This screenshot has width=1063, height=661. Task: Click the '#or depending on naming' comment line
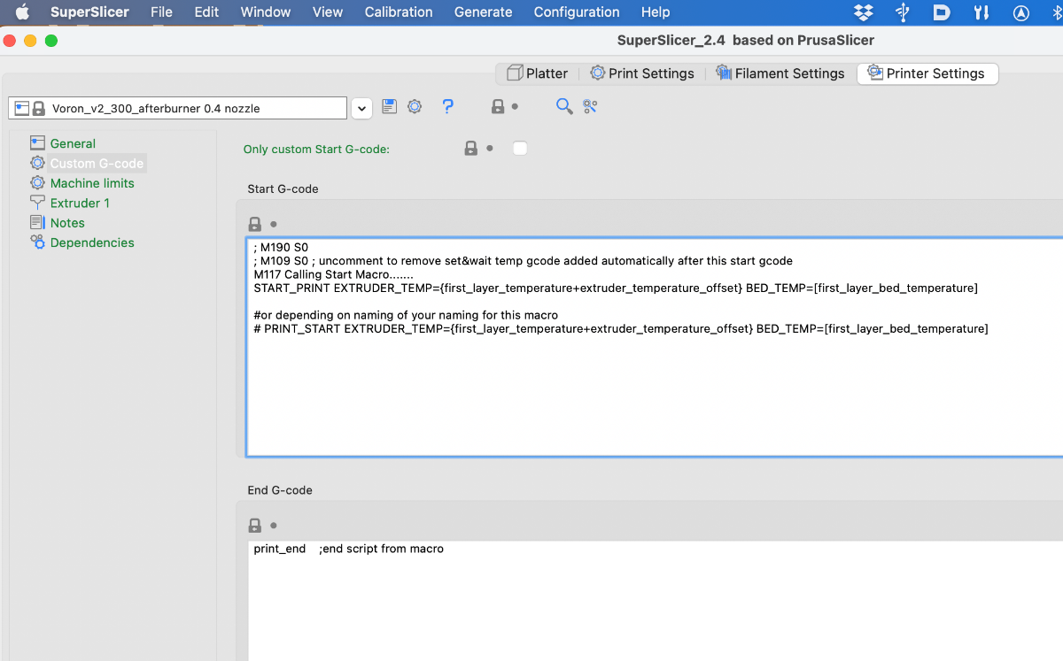pos(406,315)
